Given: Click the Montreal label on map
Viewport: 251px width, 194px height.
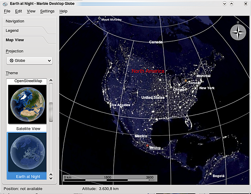Looking at the screenshot, I should coord(203,76).
